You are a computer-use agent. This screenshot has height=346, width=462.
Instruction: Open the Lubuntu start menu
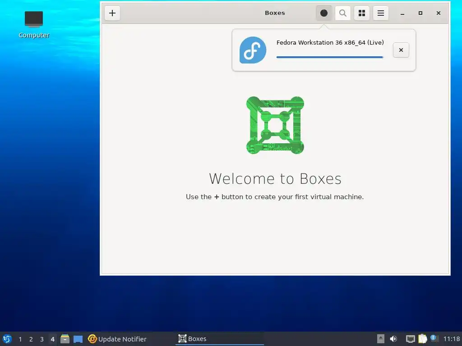7,339
